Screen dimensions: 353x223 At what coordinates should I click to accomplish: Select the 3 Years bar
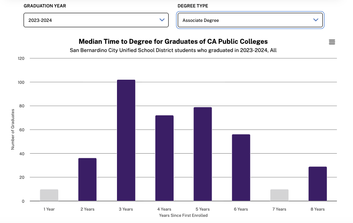[126, 140]
